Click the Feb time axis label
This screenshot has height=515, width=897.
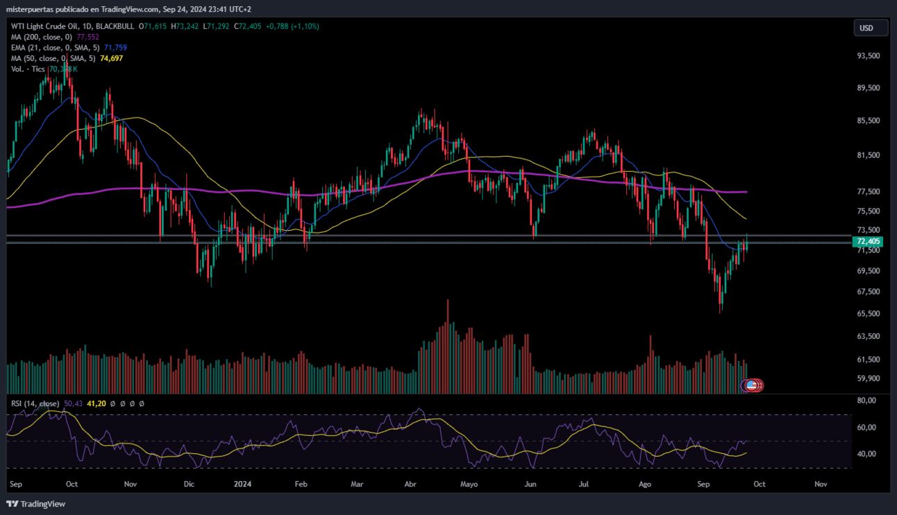301,484
